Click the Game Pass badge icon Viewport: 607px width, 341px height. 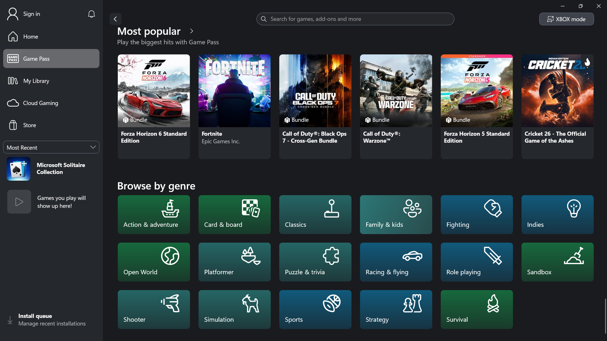pos(13,59)
